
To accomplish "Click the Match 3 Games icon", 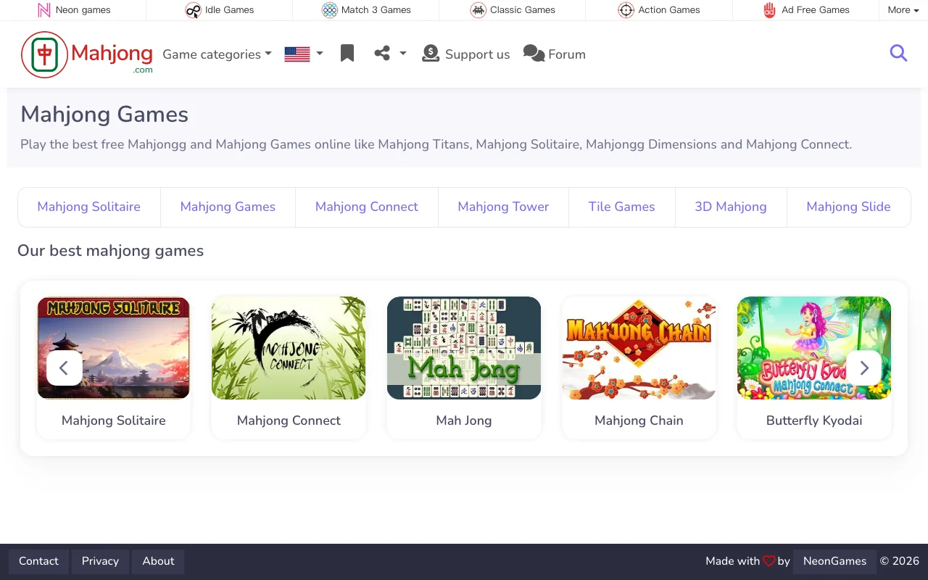I will 330,10.
